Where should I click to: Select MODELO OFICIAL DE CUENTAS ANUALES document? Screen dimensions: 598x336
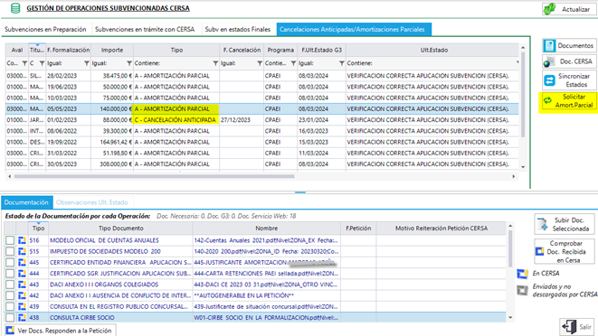pos(255,240)
